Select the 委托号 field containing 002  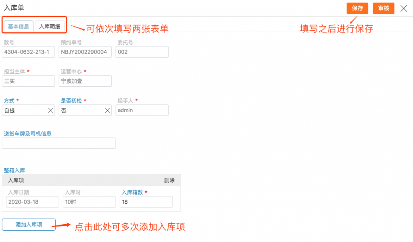click(142, 52)
